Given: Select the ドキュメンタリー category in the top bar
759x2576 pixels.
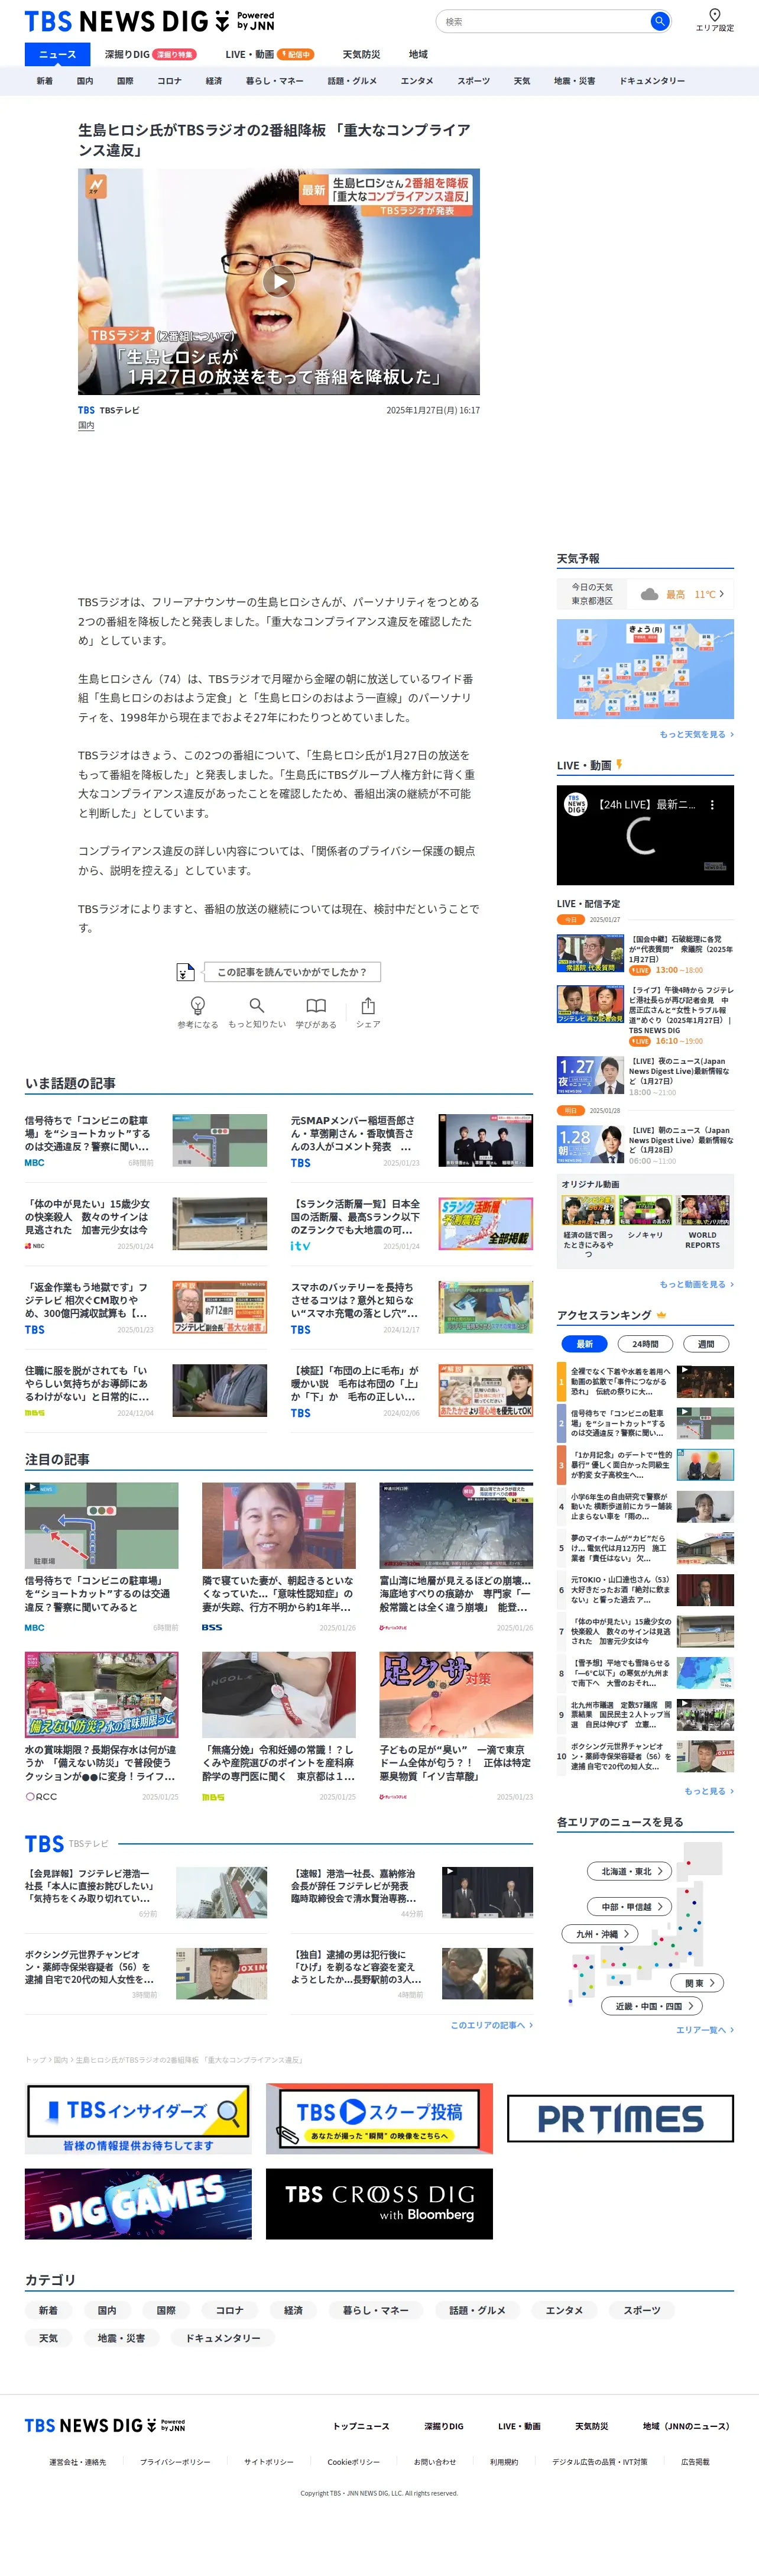Looking at the screenshot, I should tap(651, 81).
